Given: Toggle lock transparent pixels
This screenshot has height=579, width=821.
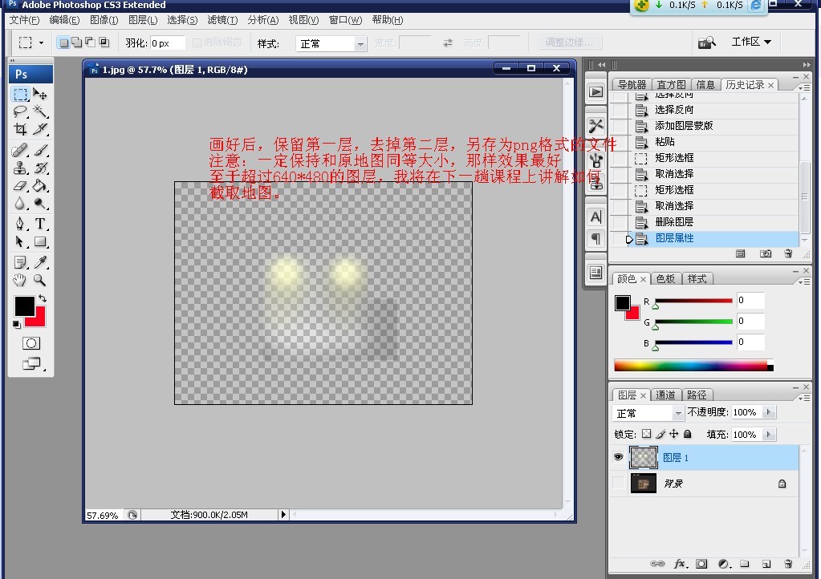Looking at the screenshot, I should tap(647, 434).
